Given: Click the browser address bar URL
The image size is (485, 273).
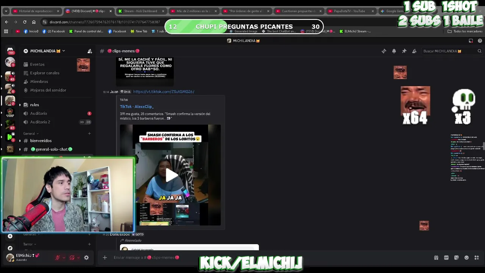Looking at the screenshot, I should click(105, 22).
